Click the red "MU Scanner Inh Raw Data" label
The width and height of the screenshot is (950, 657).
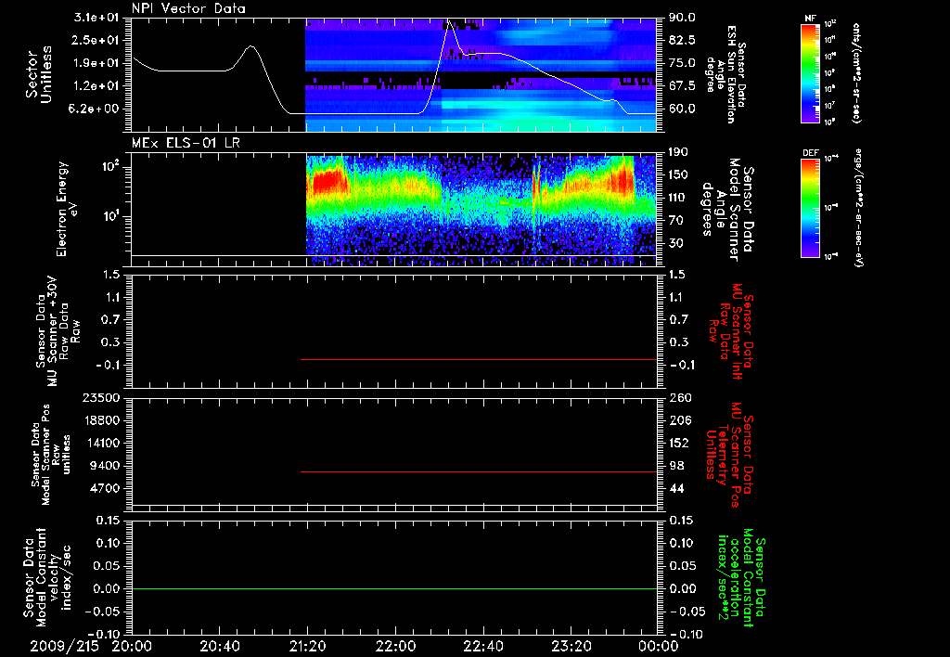click(729, 331)
